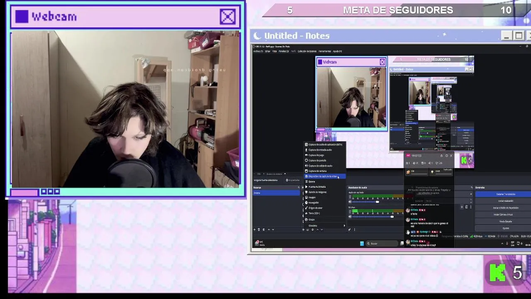Screen dimensions: 531x299
Task: Open the weather widget in the taskbar
Action: (260, 243)
